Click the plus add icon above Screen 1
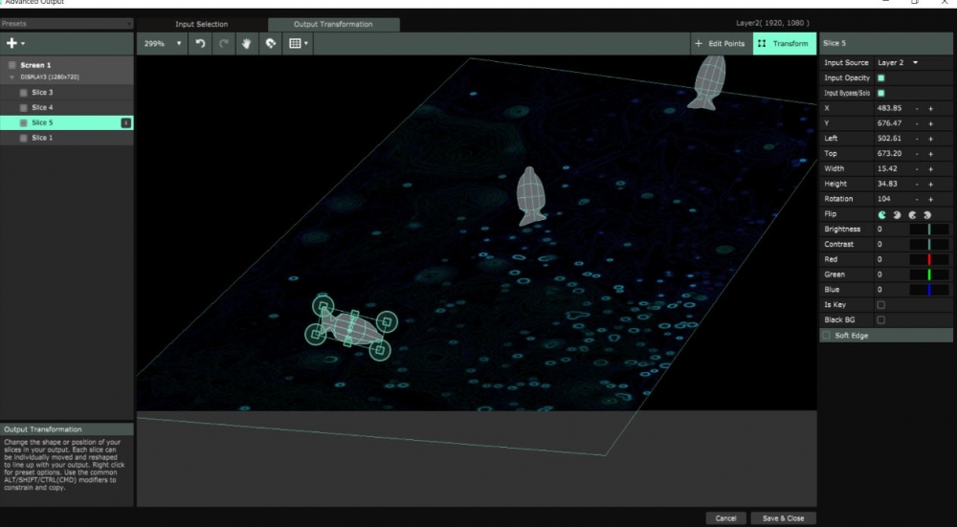This screenshot has width=957, height=527. tap(12, 43)
